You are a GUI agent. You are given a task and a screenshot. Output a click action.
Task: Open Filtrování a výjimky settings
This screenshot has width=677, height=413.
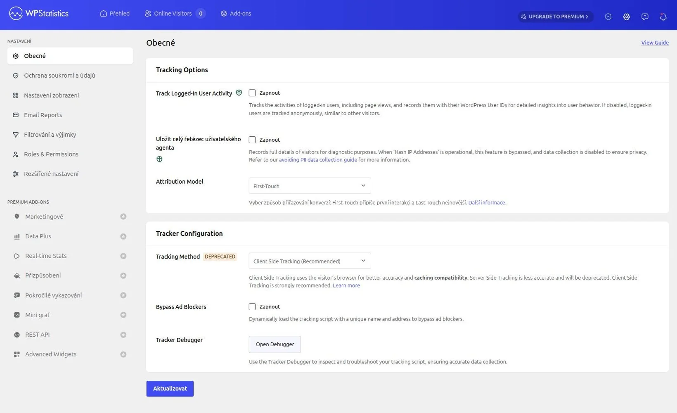(70, 135)
